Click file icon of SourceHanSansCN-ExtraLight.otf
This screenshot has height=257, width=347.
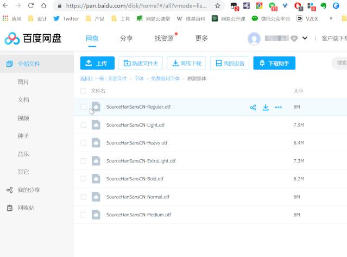(x=96, y=161)
